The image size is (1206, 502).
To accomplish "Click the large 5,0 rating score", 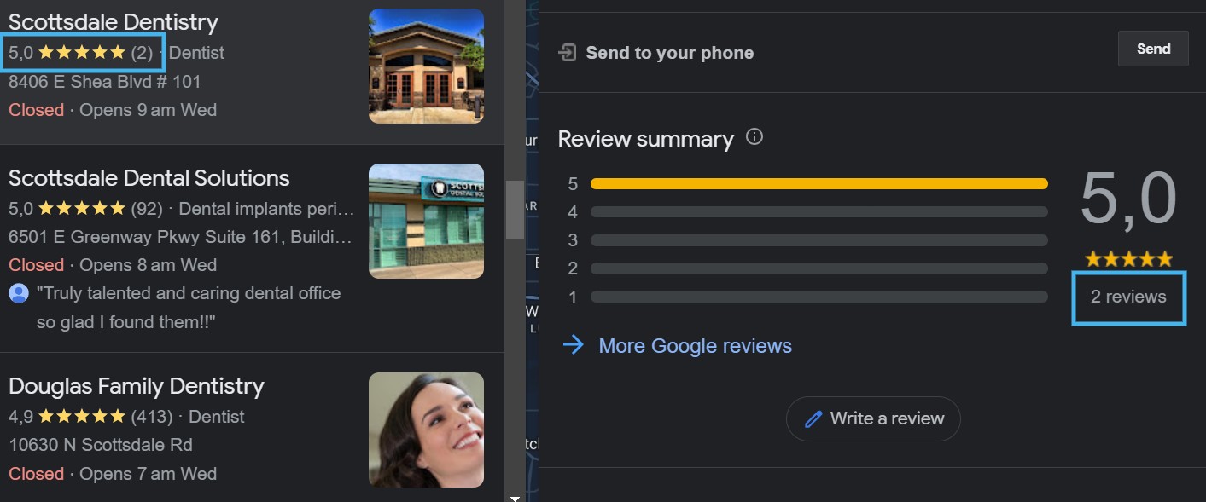I will (1128, 199).
